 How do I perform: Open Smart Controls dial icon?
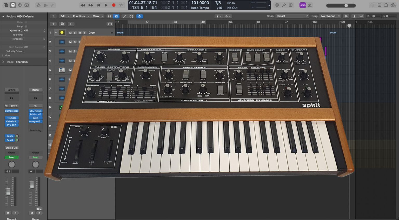point(38,5)
